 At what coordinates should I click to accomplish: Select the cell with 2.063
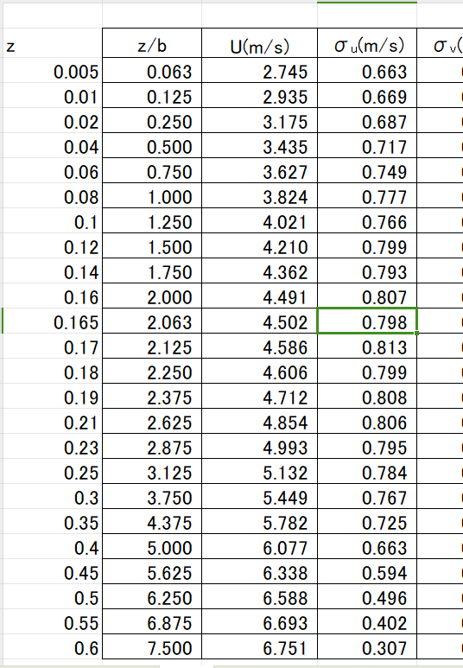(x=152, y=321)
